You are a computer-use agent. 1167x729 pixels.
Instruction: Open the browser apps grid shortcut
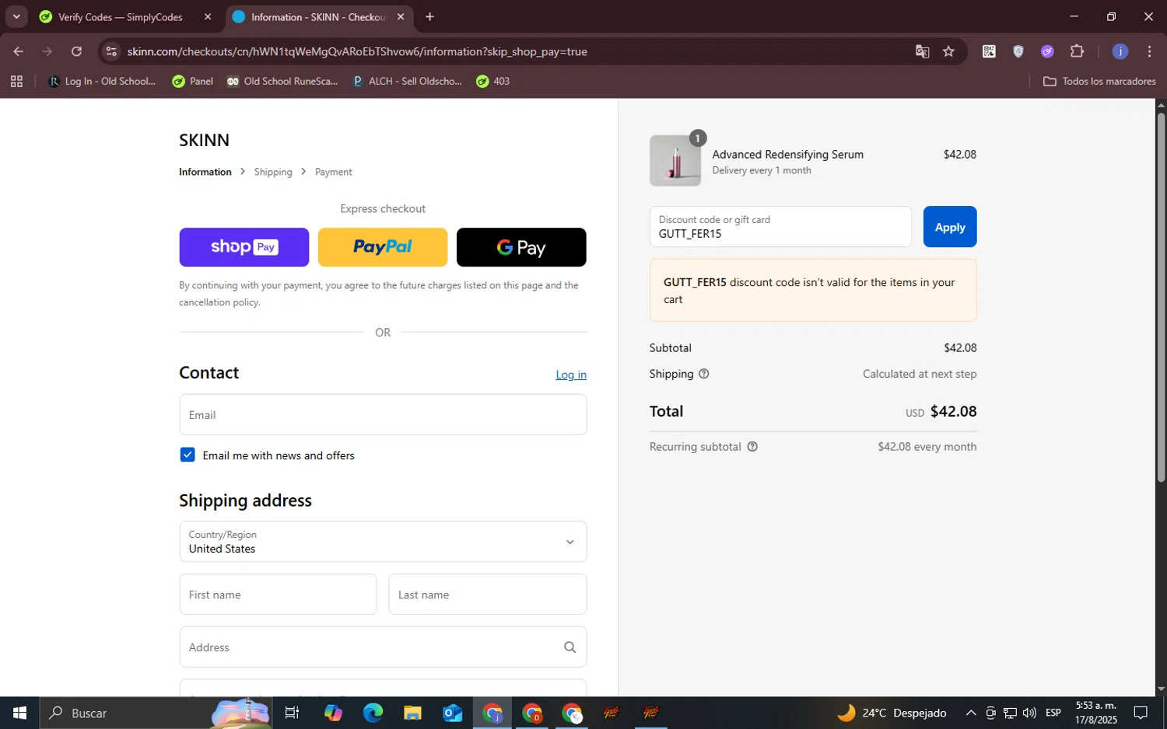(16, 81)
